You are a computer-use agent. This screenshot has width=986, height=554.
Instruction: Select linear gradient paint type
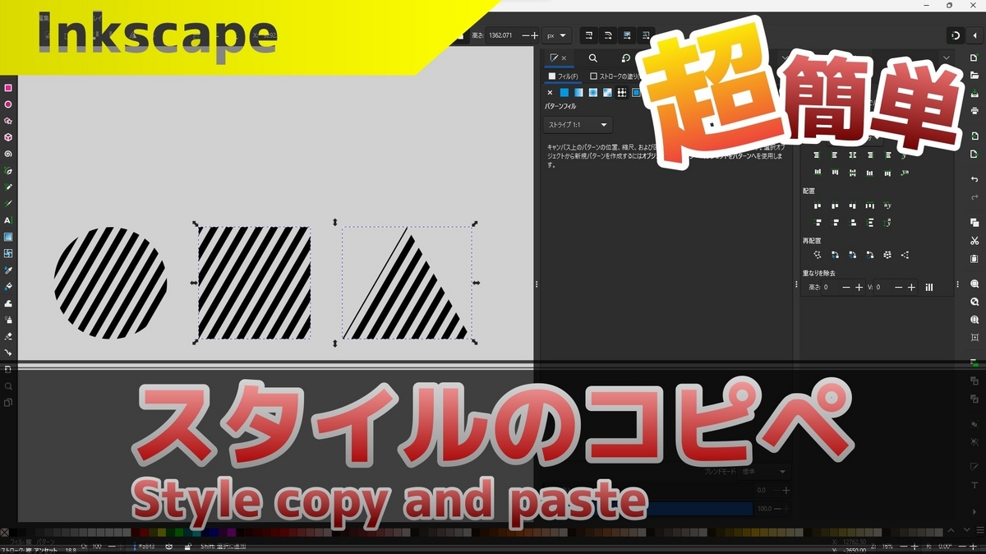[578, 93]
